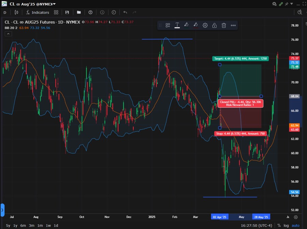Select the lower blue horizontal line
307x229 pixels.
pyautogui.click(x=230, y=197)
